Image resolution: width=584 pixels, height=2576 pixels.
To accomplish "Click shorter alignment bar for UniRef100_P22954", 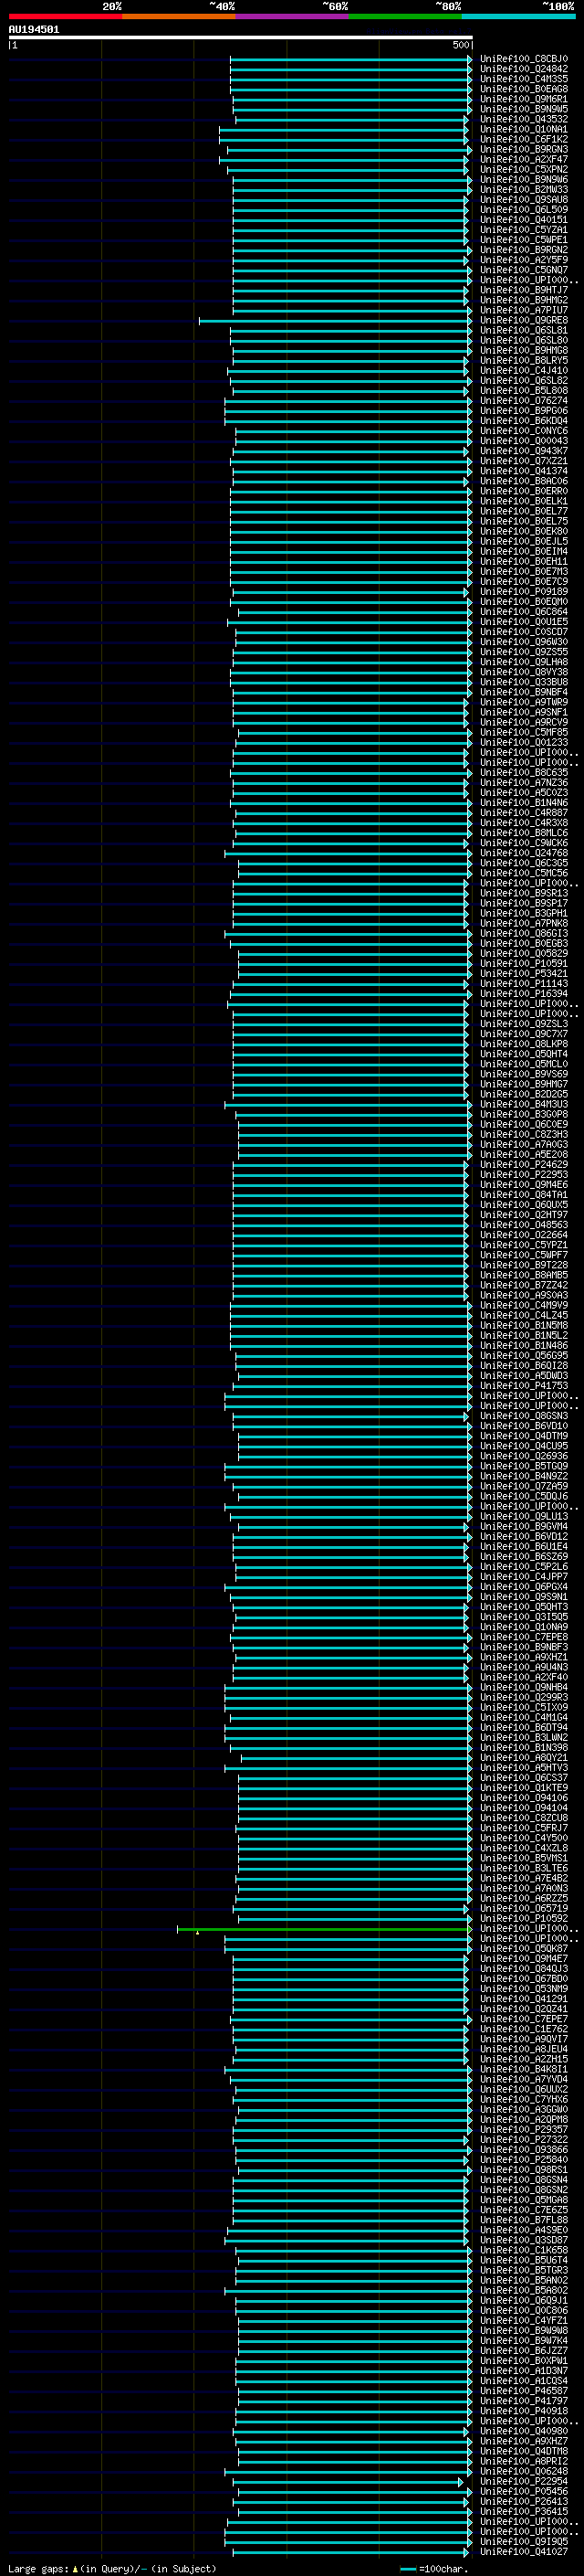I will [x=349, y=2482].
